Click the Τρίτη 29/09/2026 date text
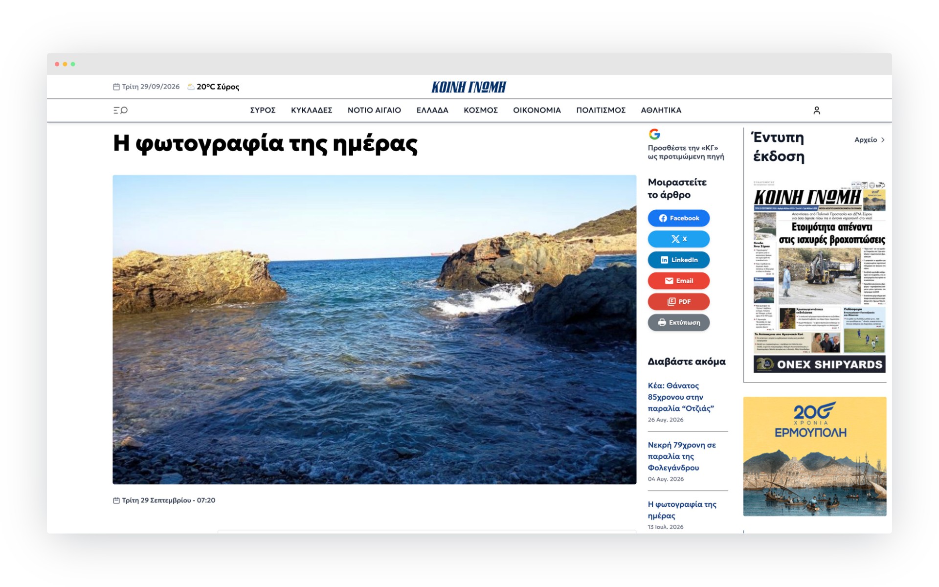 click(151, 87)
